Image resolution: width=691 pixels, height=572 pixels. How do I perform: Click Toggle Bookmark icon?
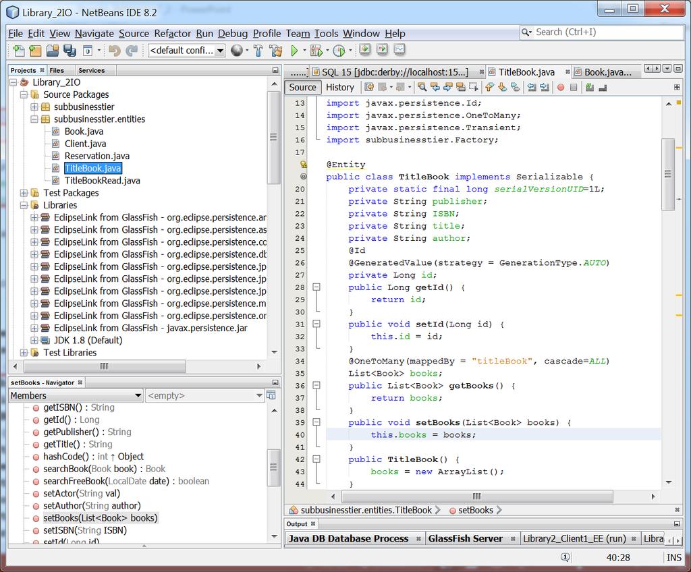tap(515, 87)
